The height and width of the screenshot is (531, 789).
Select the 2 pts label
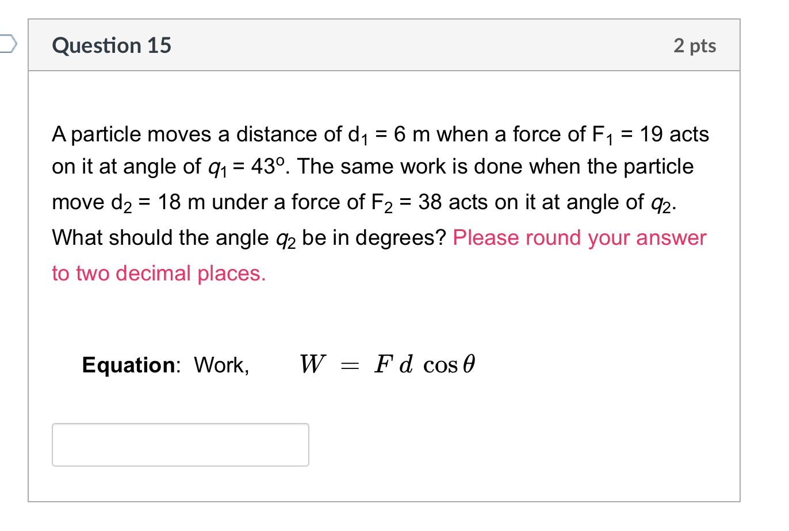tap(695, 45)
